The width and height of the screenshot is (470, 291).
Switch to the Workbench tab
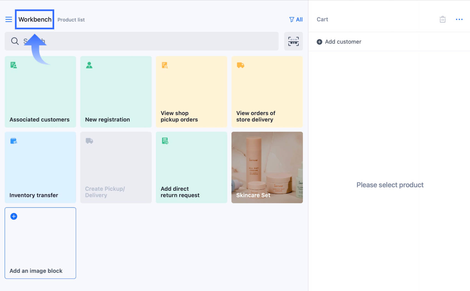pos(35,20)
